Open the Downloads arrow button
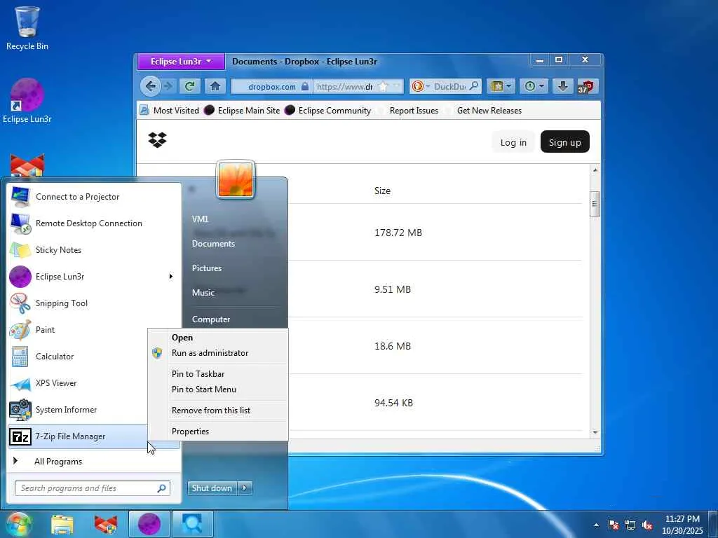Screen dimensions: 718x538 (x=563, y=86)
